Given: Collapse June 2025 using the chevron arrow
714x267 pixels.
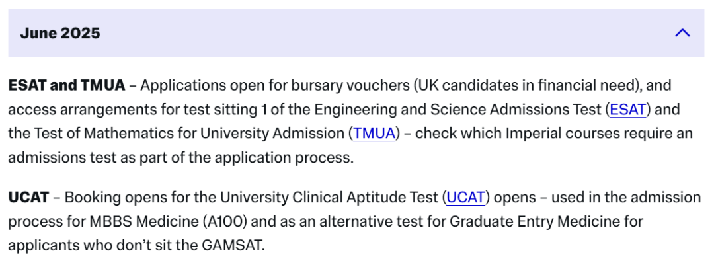Looking at the screenshot, I should click(682, 33).
